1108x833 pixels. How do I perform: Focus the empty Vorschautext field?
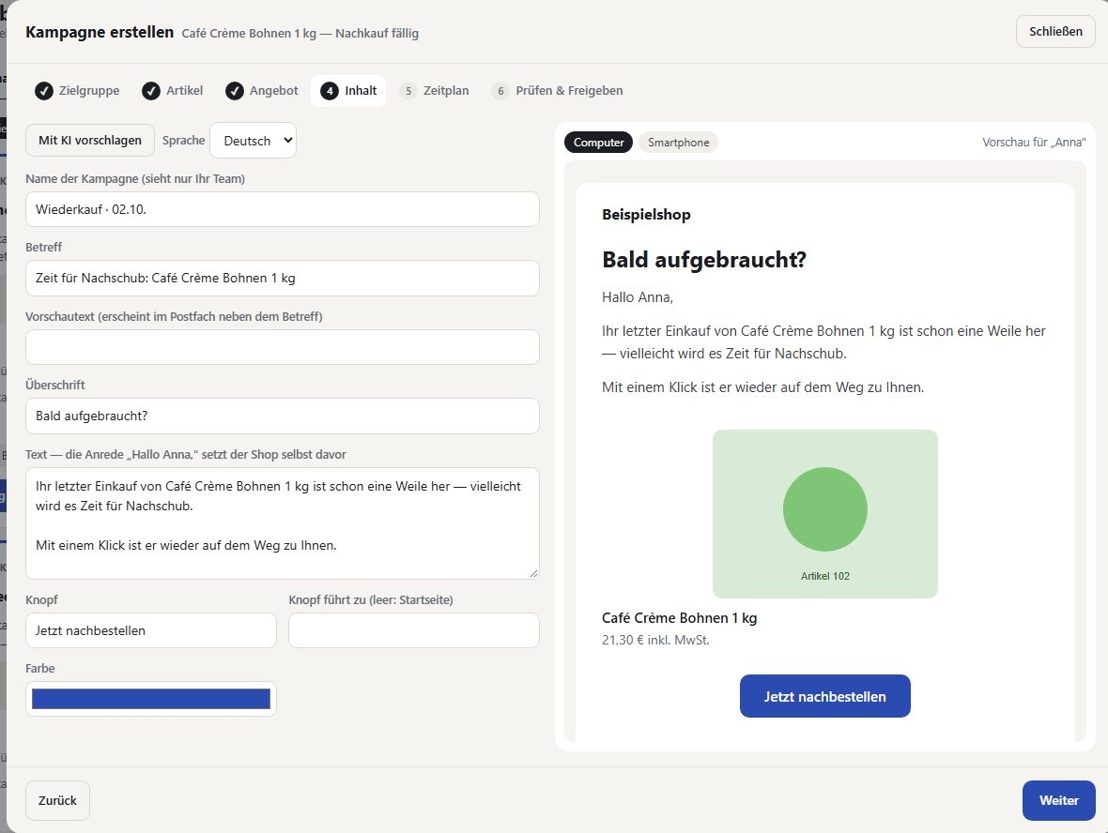pos(283,347)
